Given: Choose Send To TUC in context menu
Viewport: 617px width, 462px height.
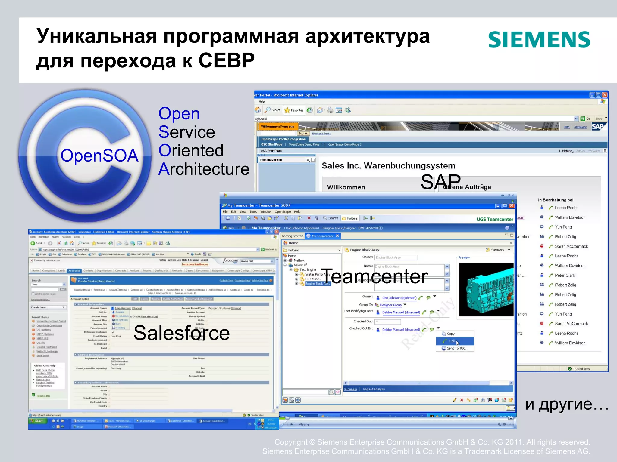Looking at the screenshot, I should (x=455, y=348).
